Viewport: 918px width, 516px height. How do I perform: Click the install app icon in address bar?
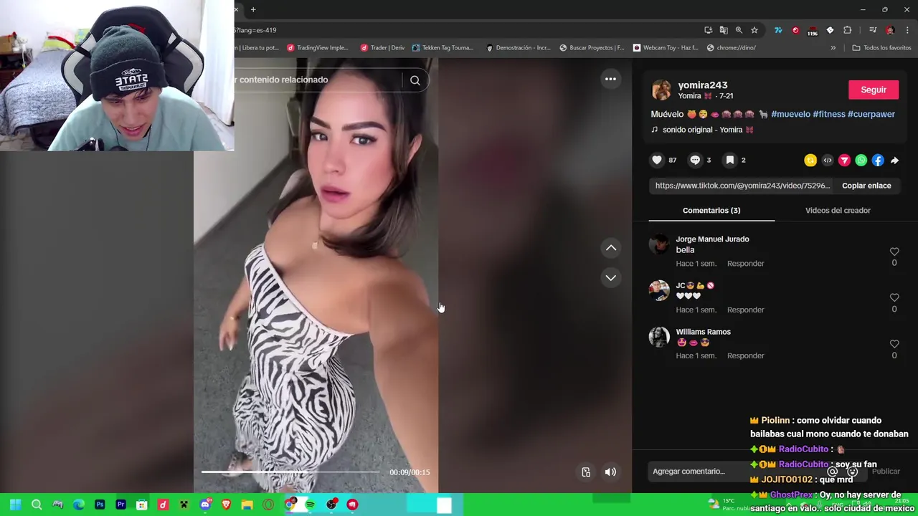709,30
